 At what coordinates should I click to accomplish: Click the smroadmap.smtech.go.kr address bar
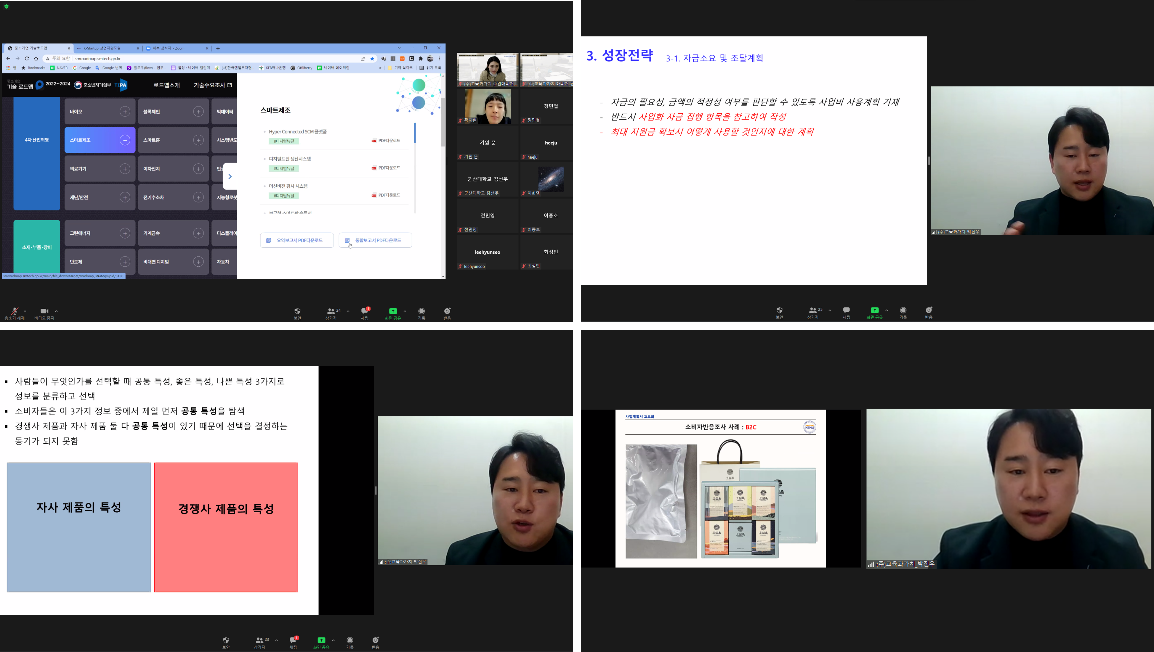[x=202, y=58]
